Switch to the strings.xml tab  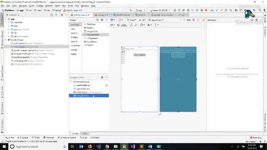point(102,15)
